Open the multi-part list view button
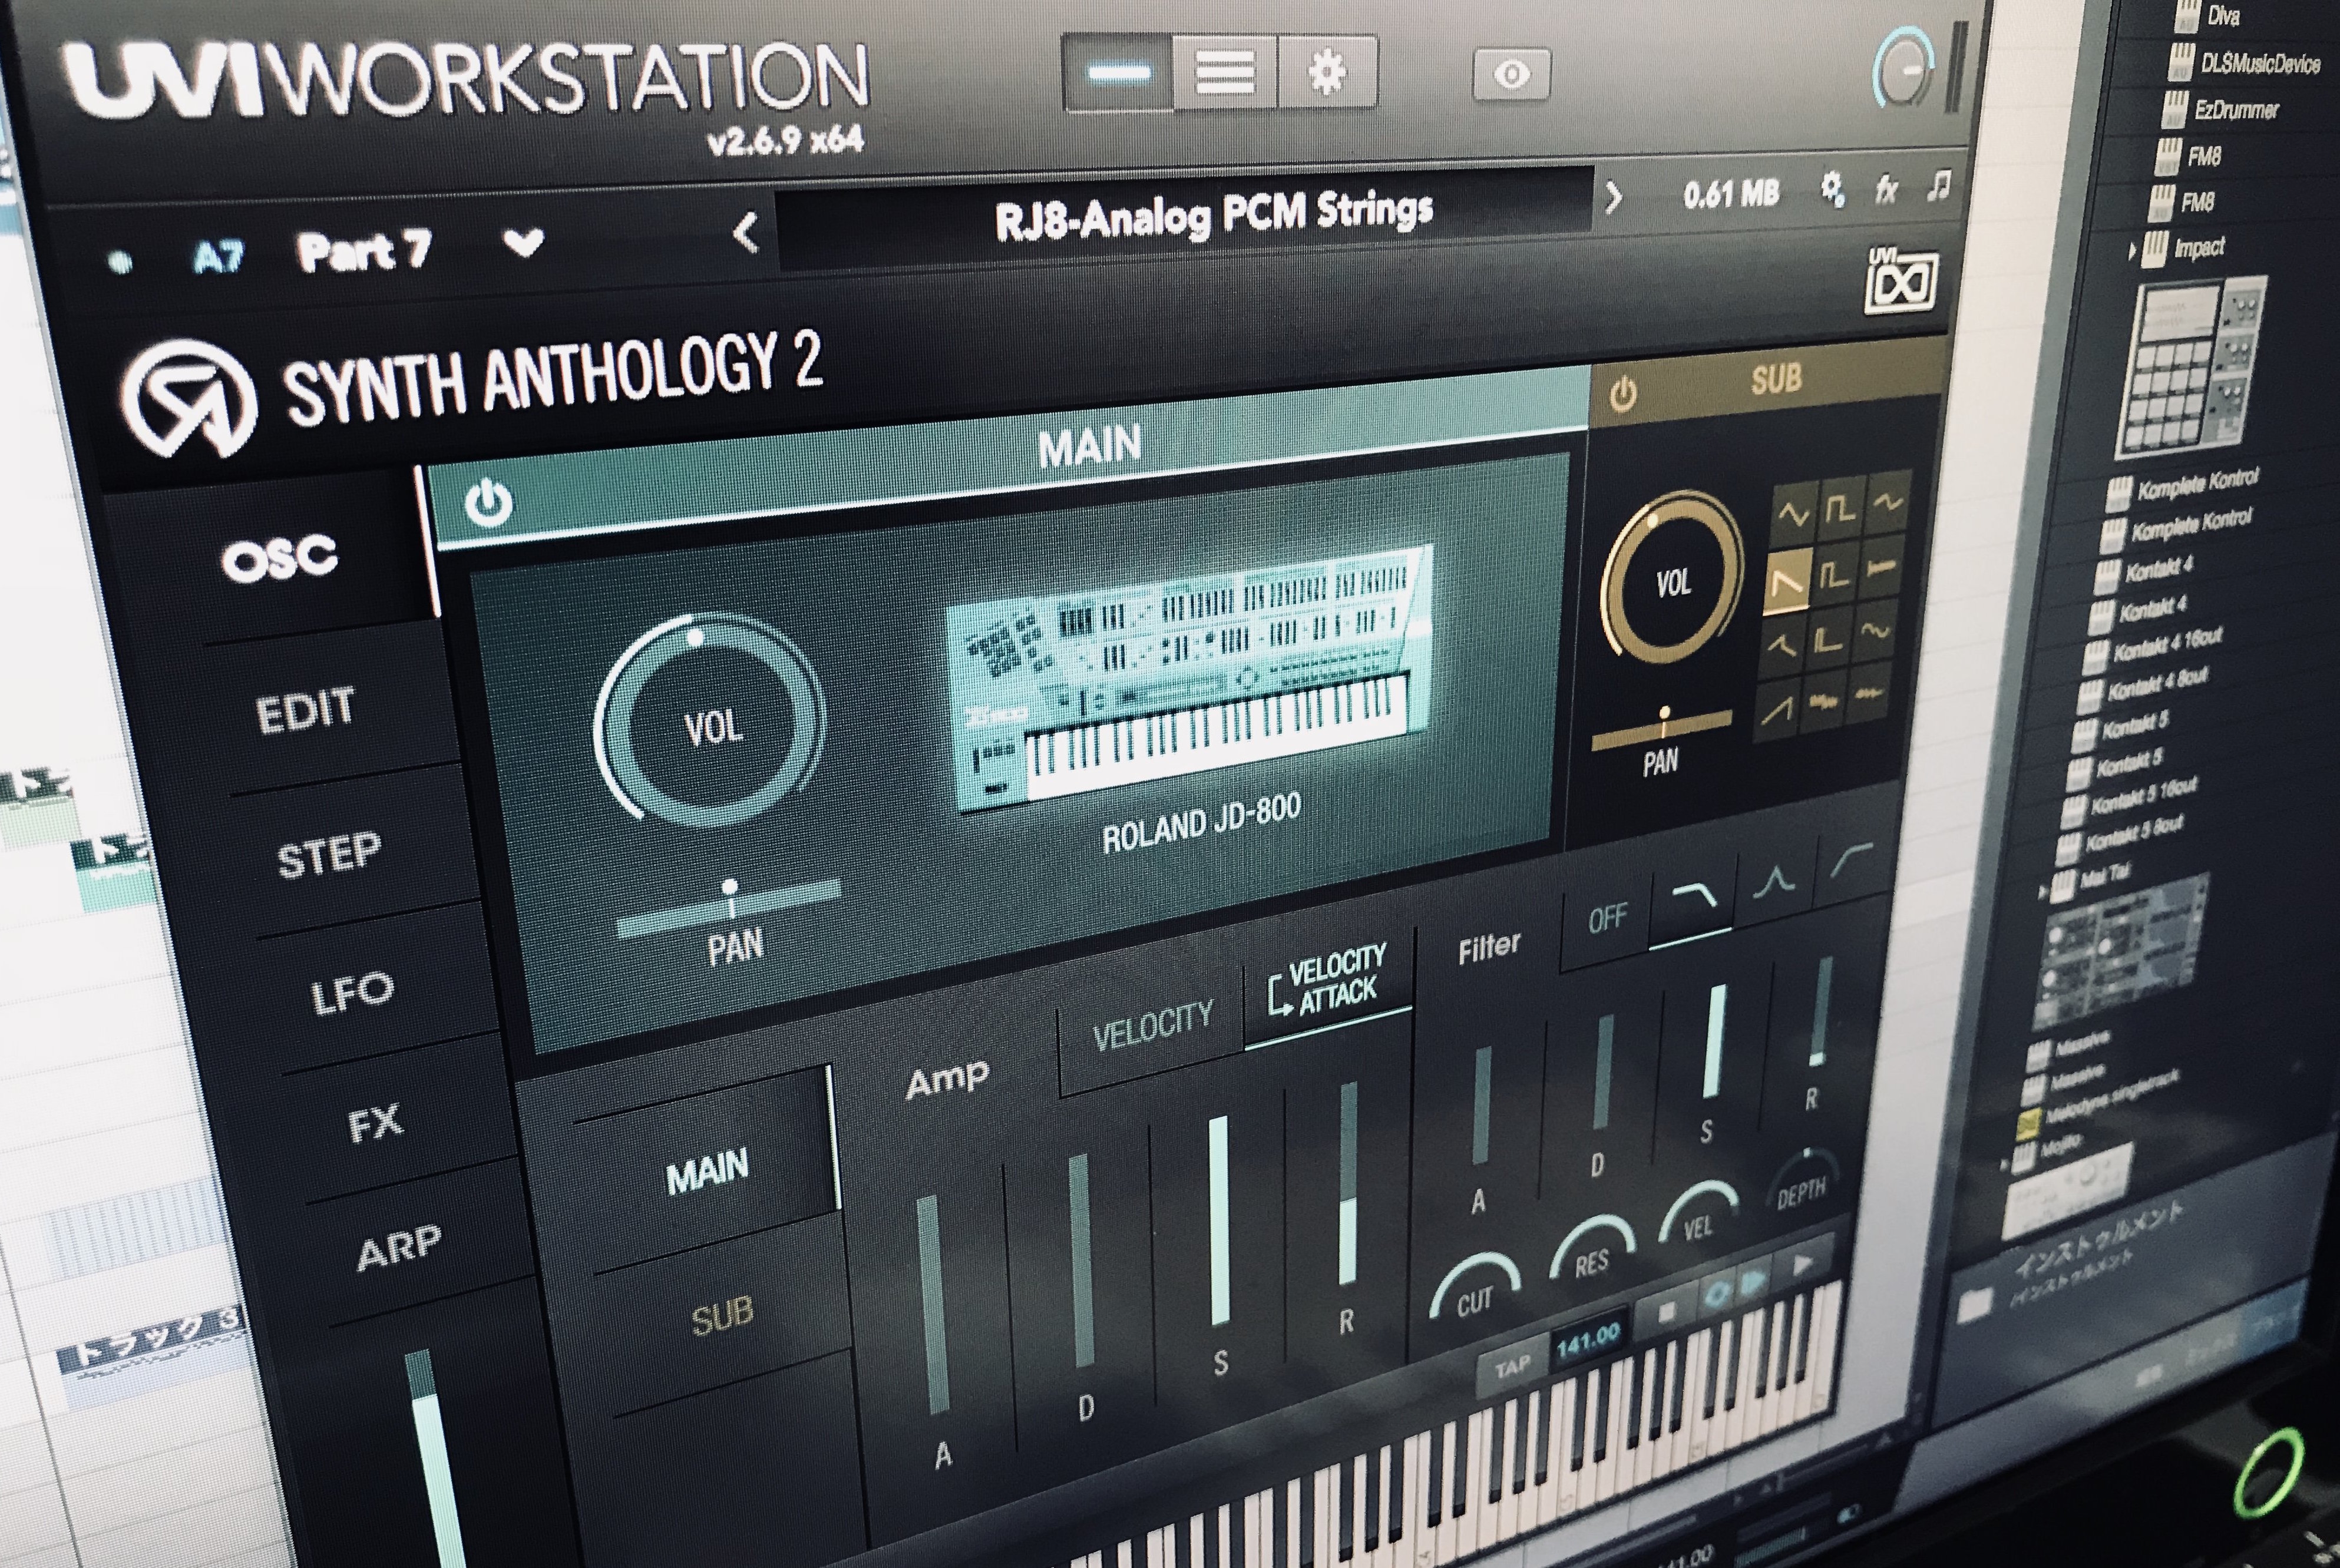This screenshot has width=2340, height=1568. pos(1225,72)
